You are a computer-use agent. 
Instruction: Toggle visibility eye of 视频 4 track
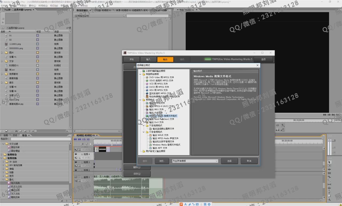point(76,154)
